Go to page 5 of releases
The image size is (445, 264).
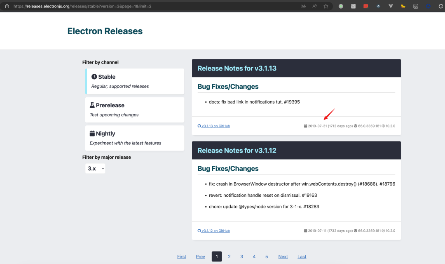pos(267,257)
